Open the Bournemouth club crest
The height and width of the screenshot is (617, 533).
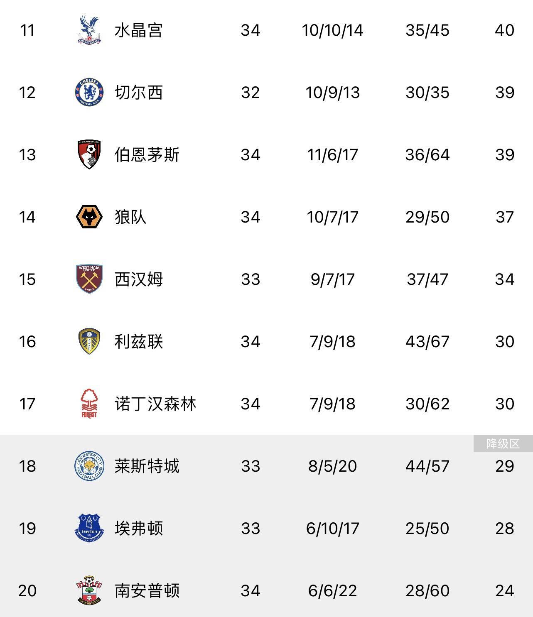click(x=89, y=154)
